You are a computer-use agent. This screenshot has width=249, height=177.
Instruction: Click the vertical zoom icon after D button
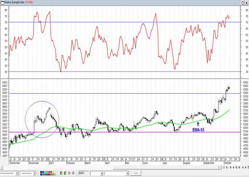click(231, 167)
